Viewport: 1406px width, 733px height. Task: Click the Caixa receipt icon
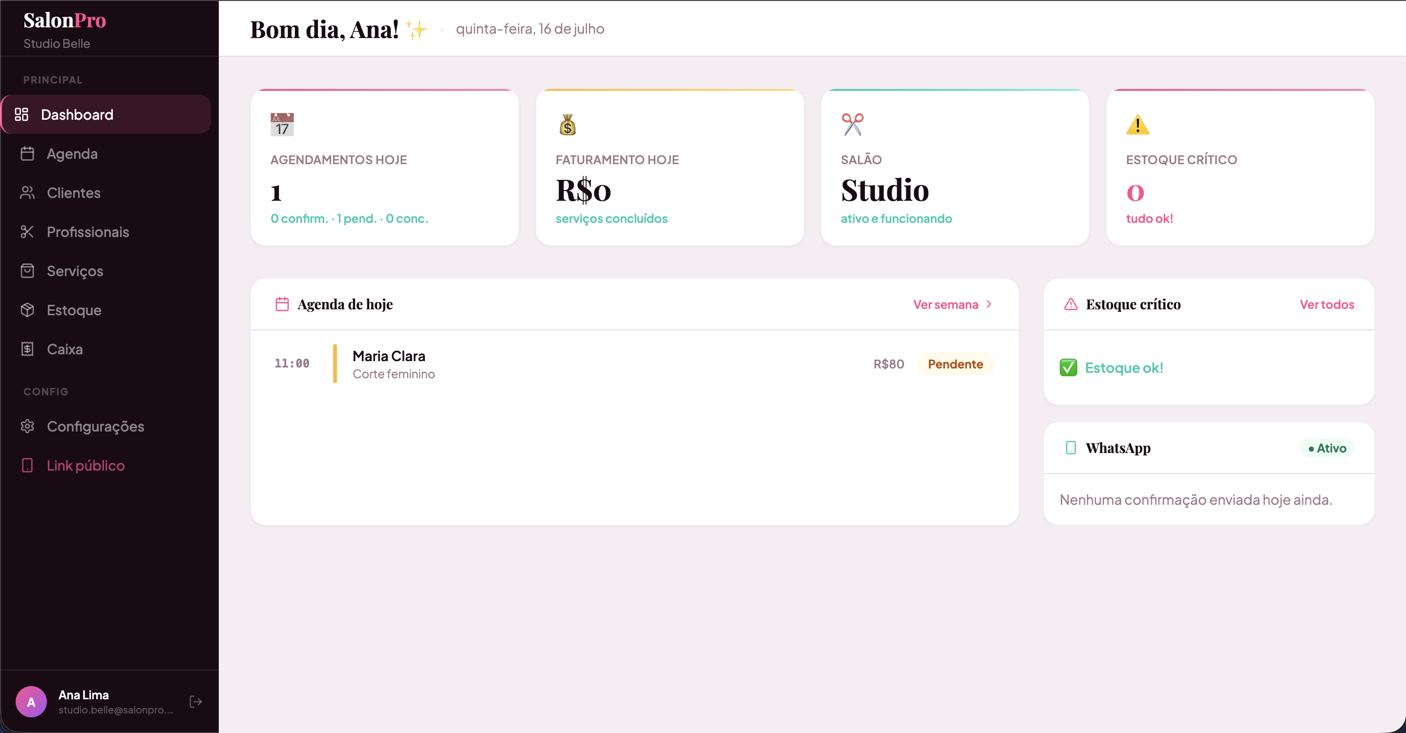(x=27, y=349)
